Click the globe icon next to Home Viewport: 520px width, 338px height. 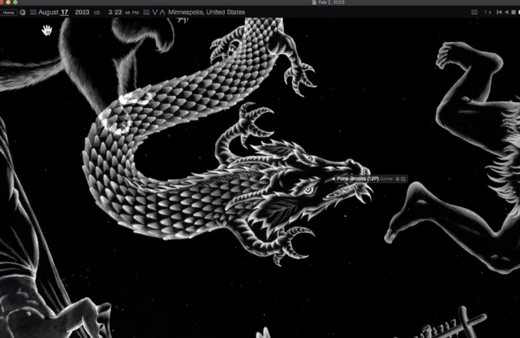tap(23, 12)
